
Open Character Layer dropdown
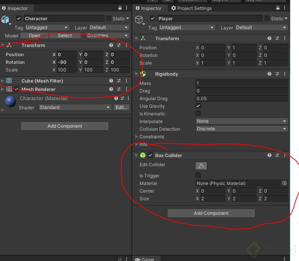tap(109, 28)
